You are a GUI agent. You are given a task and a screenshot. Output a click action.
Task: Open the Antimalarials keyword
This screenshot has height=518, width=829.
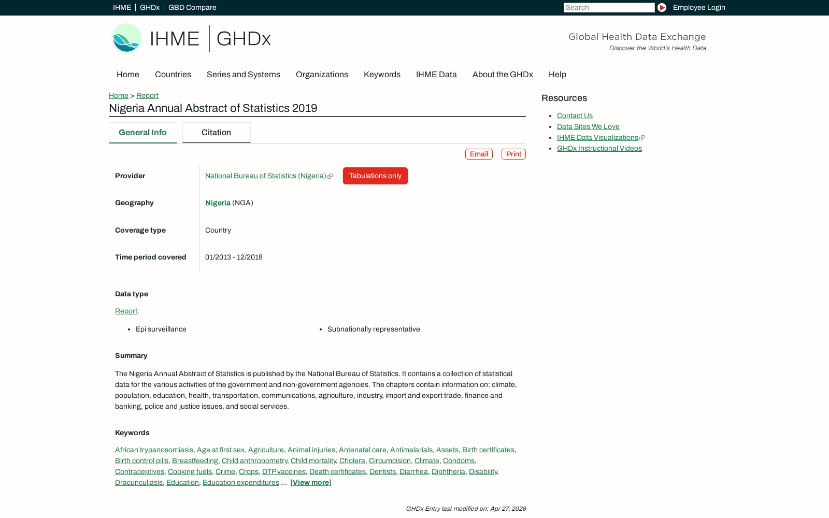coord(411,450)
